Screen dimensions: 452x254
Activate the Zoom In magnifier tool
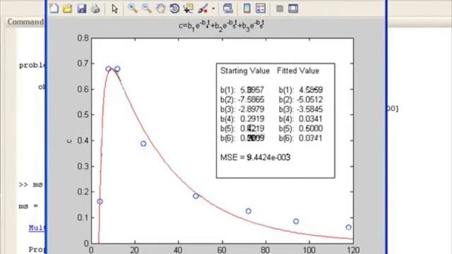[133, 8]
